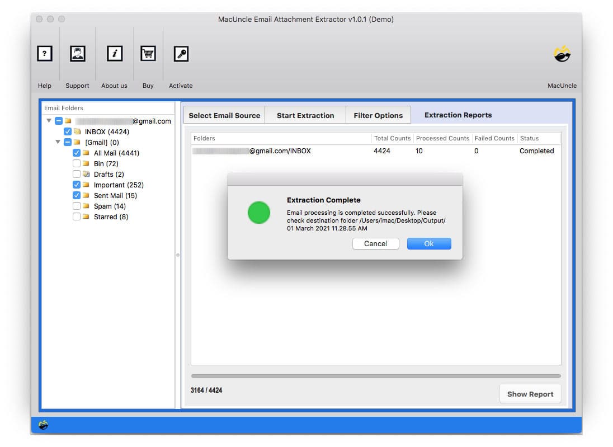This screenshot has height=447, width=613.
Task: Open the Support agent icon
Action: 77,54
